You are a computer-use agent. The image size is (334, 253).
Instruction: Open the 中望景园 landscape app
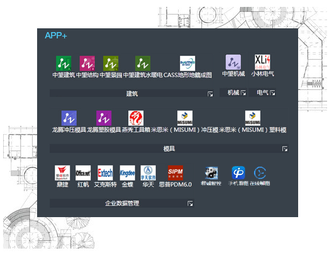point(111,64)
